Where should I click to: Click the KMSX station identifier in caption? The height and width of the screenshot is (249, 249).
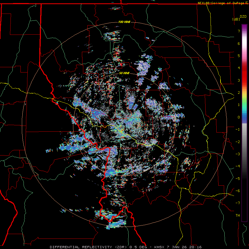click(x=159, y=247)
